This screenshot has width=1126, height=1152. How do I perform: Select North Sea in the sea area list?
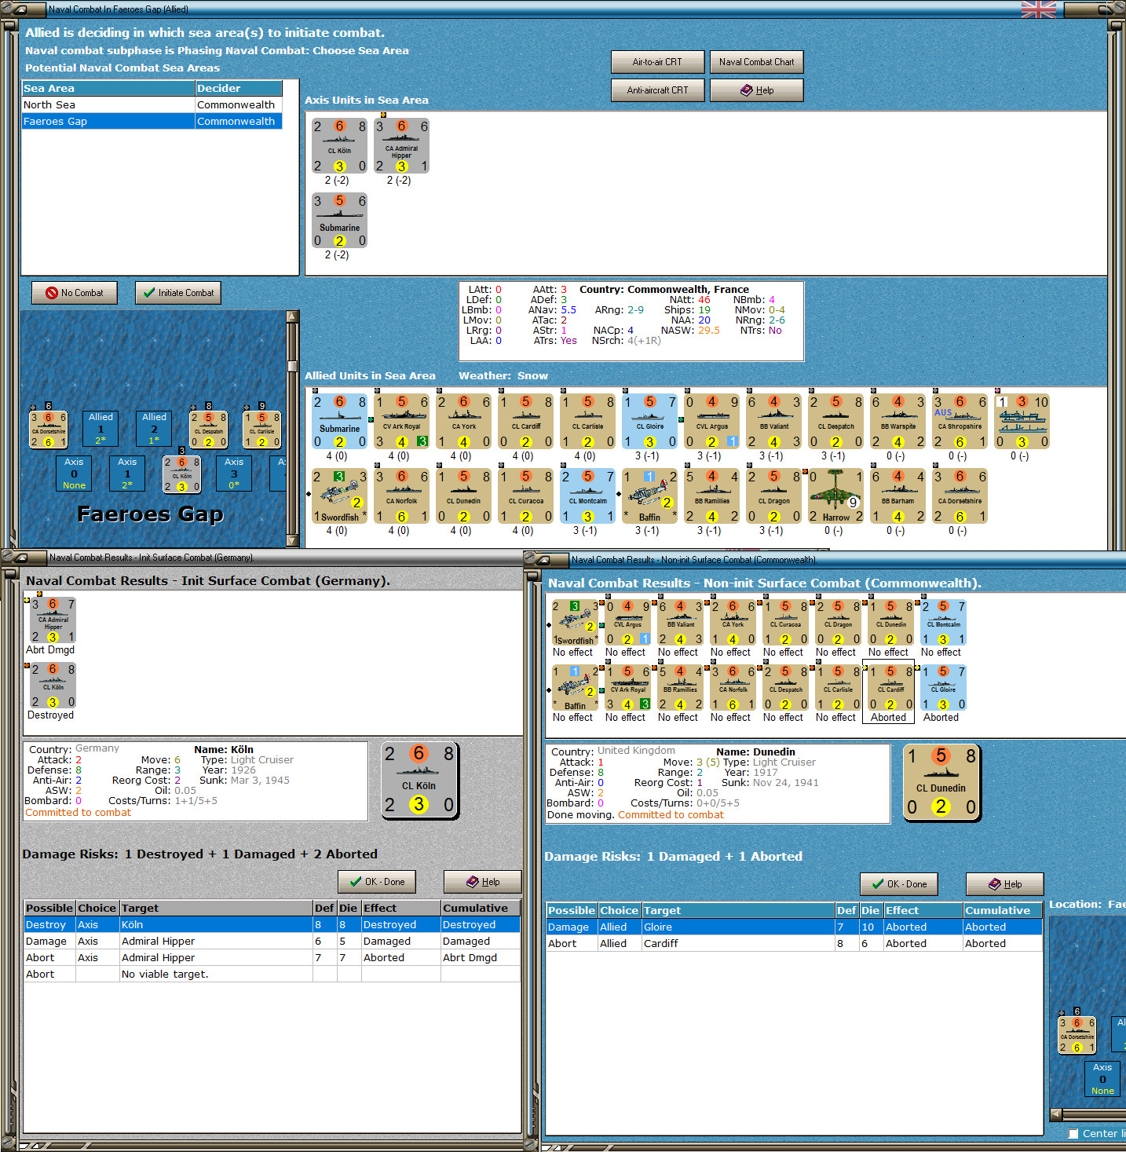pos(152,105)
